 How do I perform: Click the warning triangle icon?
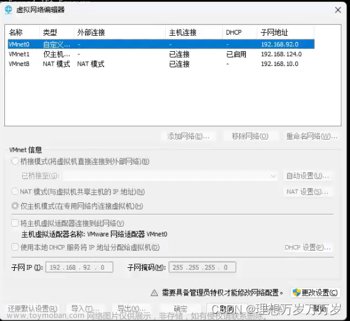coord(154,293)
